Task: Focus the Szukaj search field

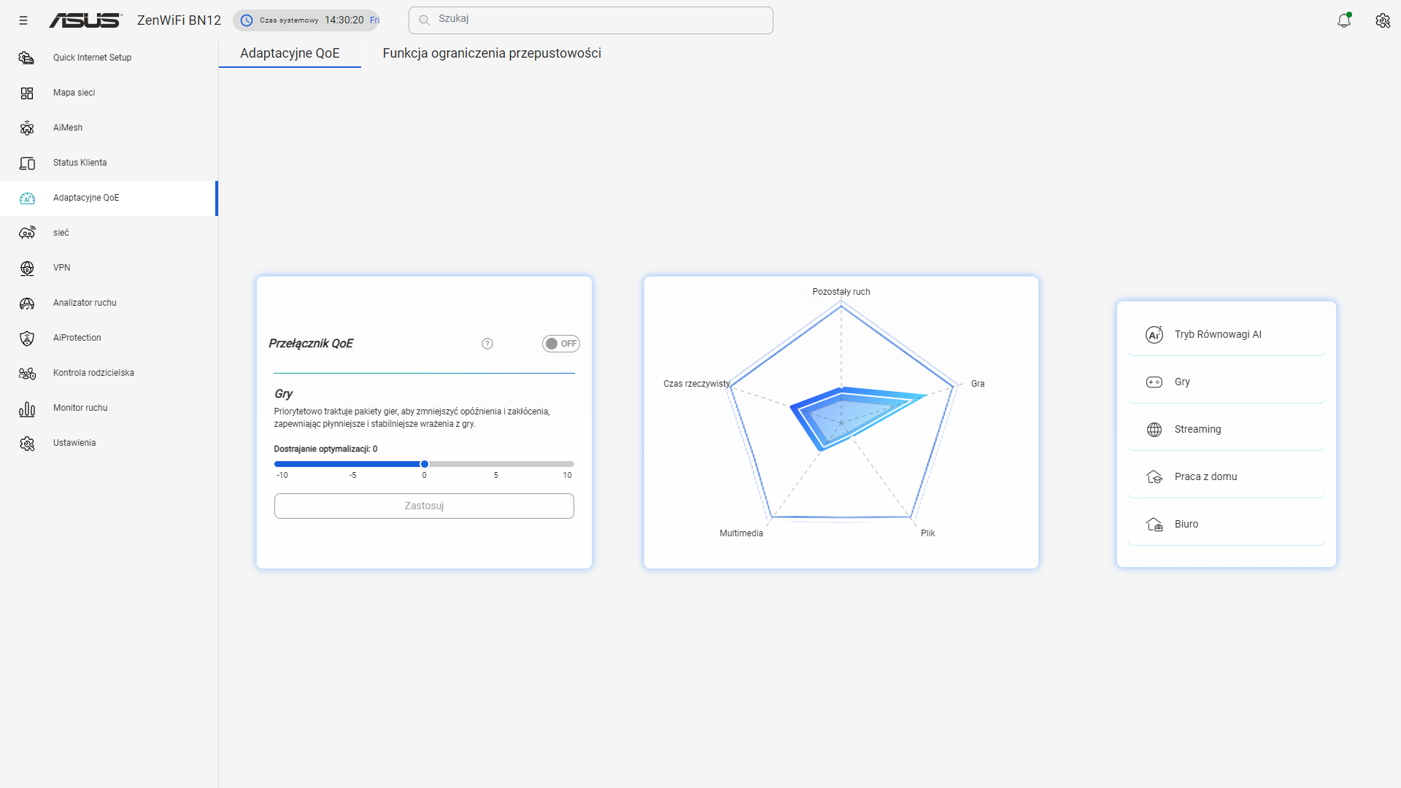Action: [591, 20]
